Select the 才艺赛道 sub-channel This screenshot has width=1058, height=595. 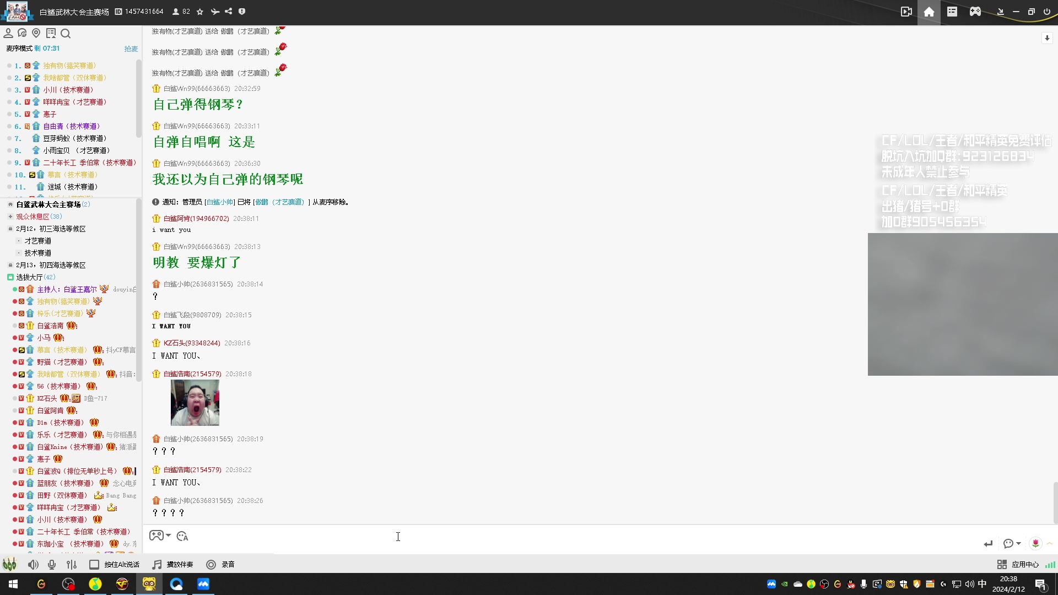[37, 241]
